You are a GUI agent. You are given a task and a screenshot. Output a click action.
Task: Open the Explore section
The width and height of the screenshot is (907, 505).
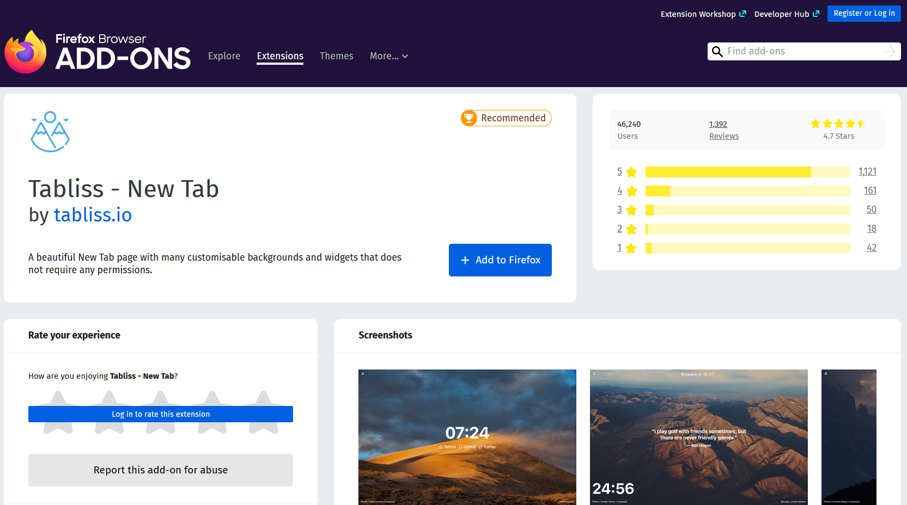pyautogui.click(x=224, y=56)
